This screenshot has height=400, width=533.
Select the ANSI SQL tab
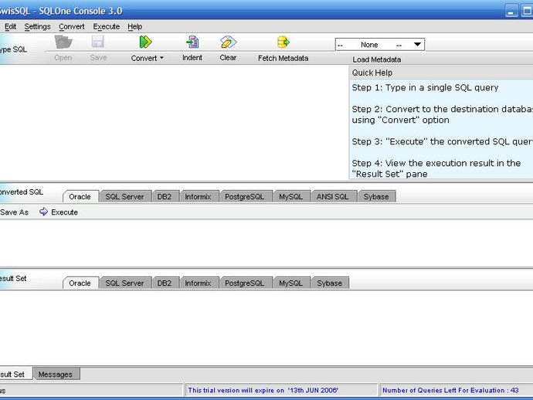click(x=333, y=196)
